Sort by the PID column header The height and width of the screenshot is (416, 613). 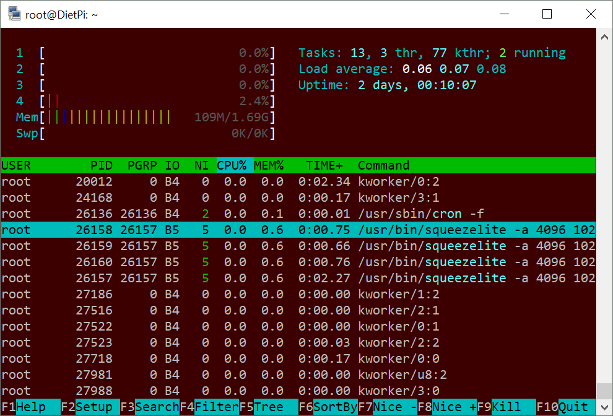tap(102, 165)
